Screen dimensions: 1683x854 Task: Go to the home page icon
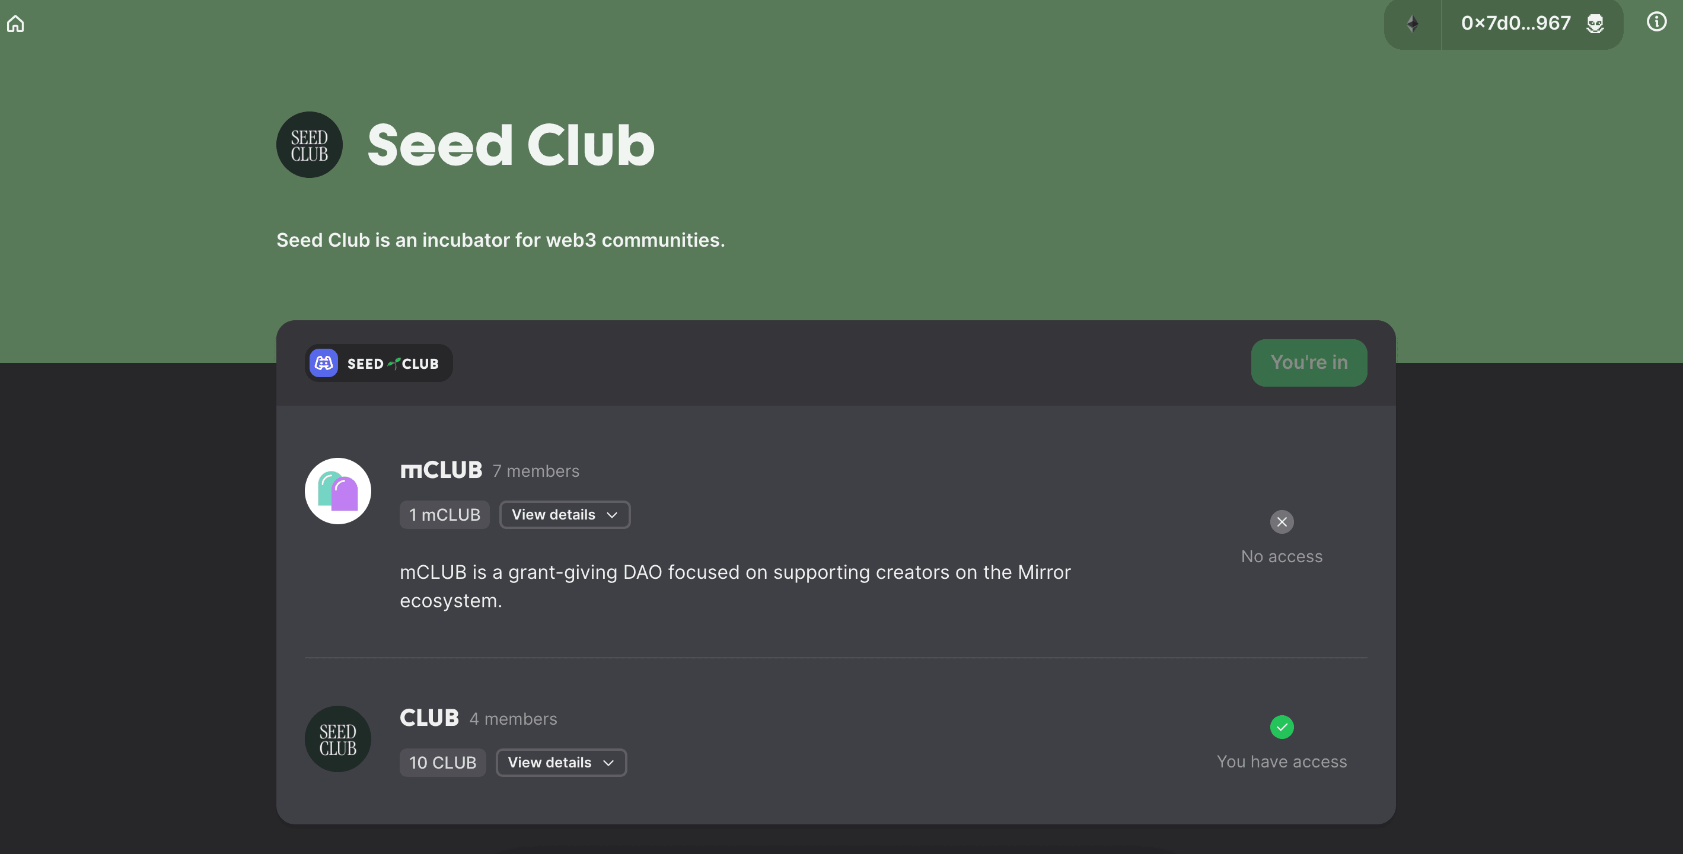point(15,24)
